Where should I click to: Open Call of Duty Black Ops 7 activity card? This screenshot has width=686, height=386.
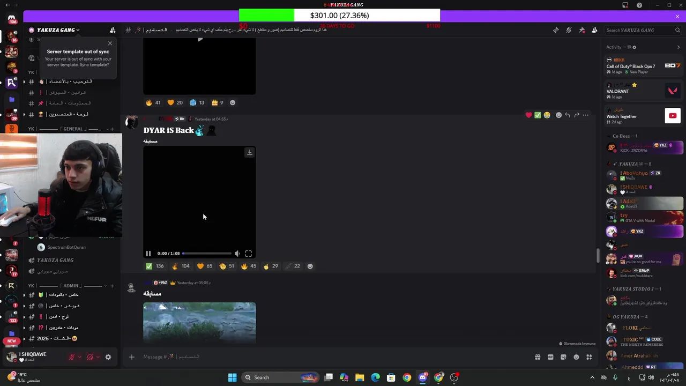pyautogui.click(x=643, y=66)
